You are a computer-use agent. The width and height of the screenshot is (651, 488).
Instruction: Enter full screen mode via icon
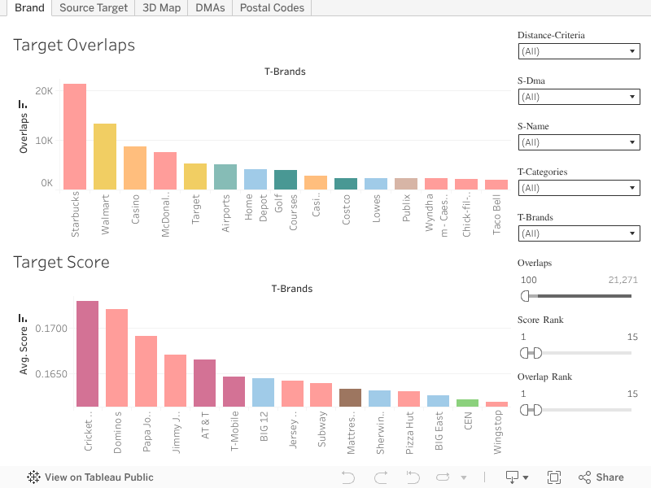point(554,477)
